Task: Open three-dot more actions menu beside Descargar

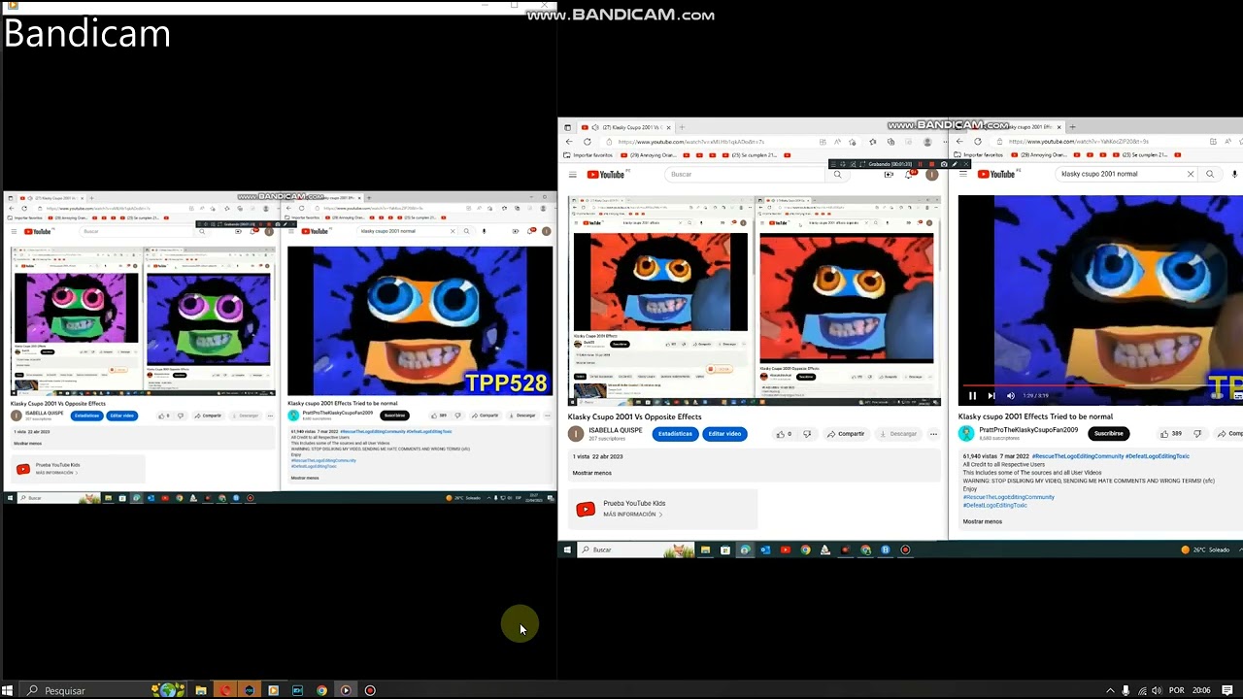Action: pos(933,434)
